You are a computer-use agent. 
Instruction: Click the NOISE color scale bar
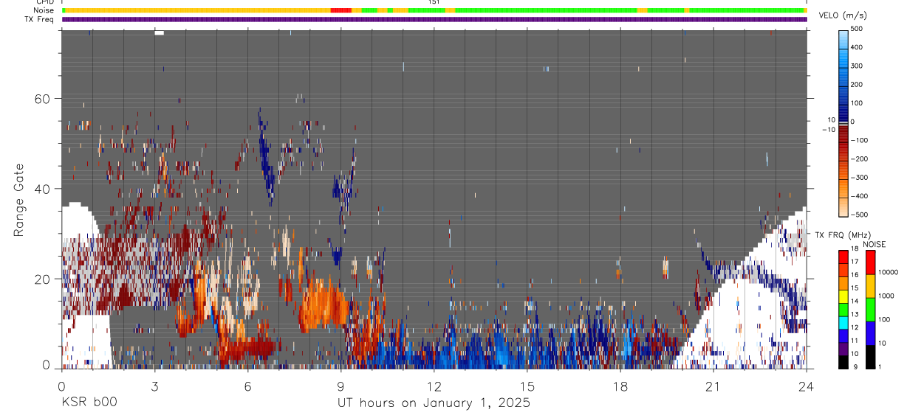click(x=870, y=309)
